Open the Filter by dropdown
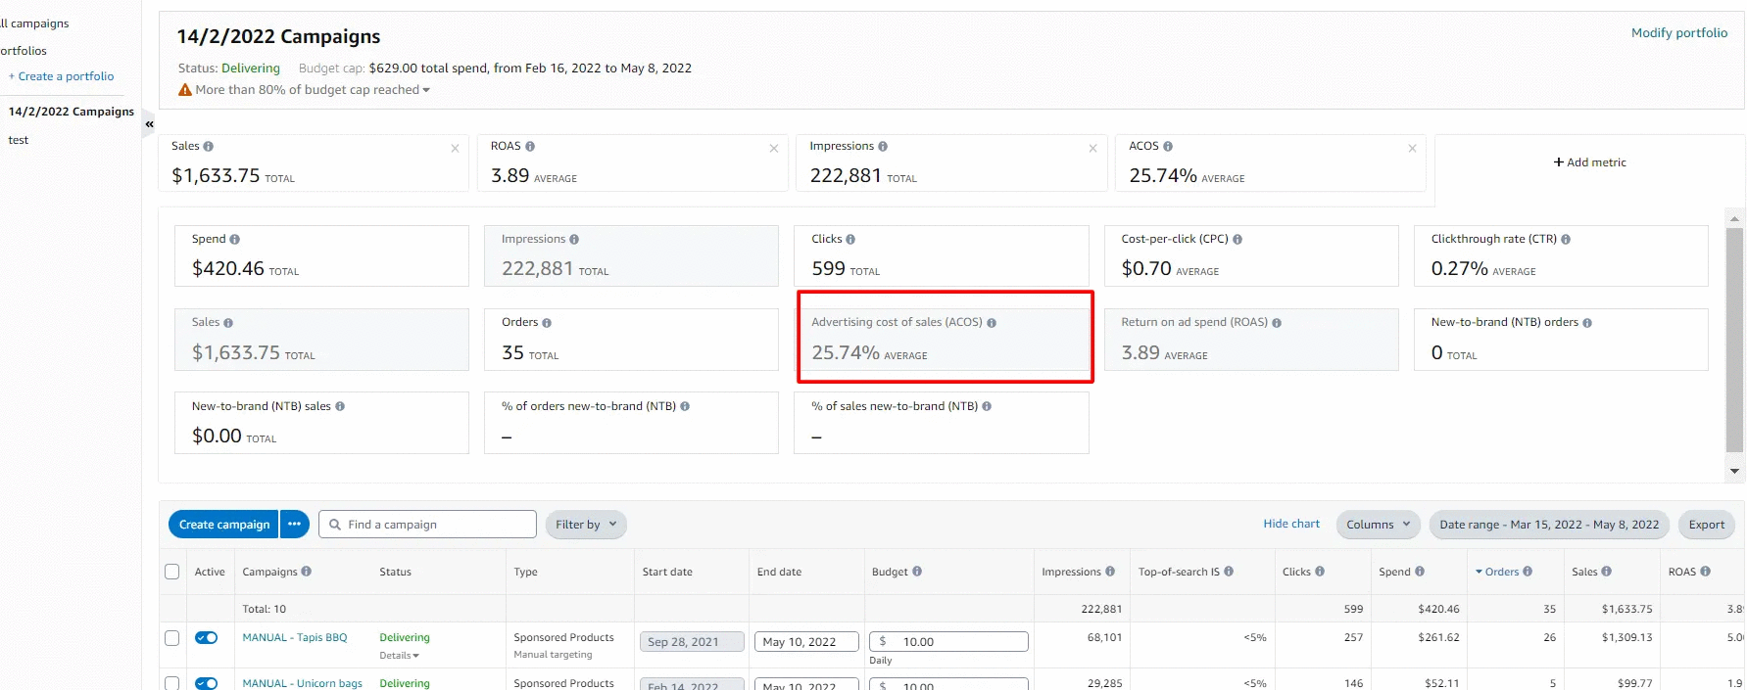Screen dimensions: 1747x690 pyautogui.click(x=585, y=525)
